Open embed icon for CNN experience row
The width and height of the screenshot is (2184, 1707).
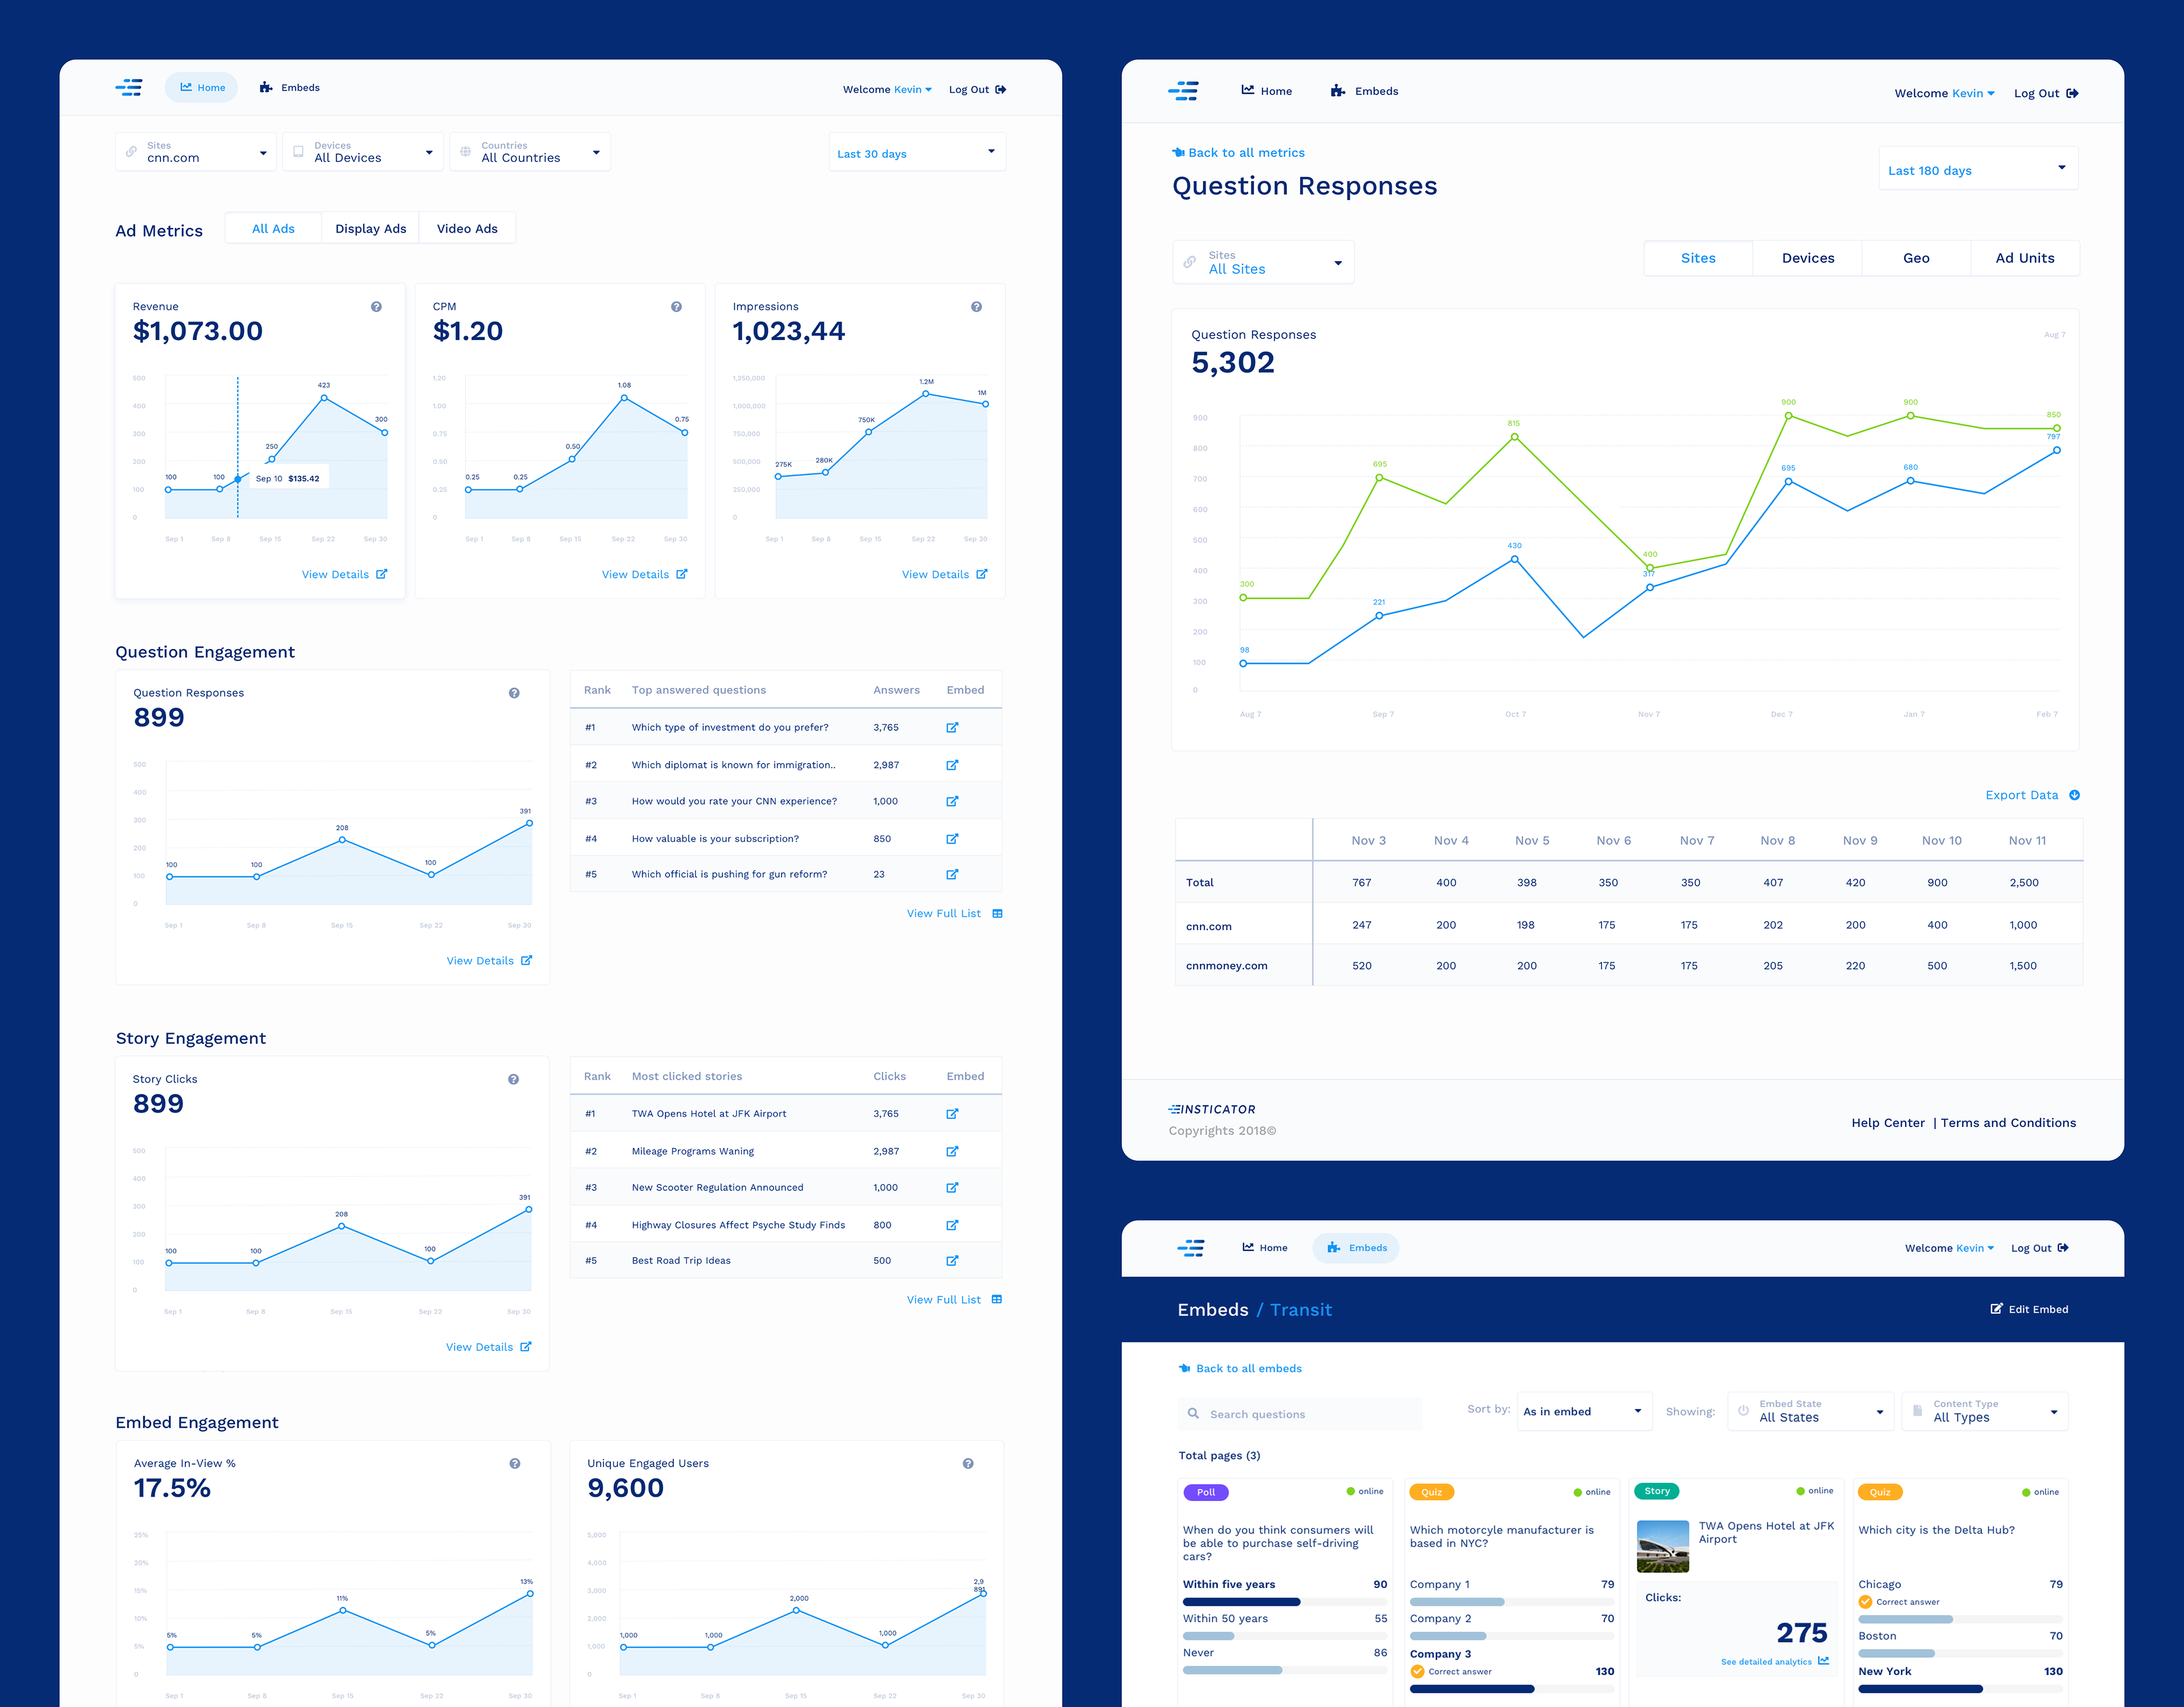[952, 801]
